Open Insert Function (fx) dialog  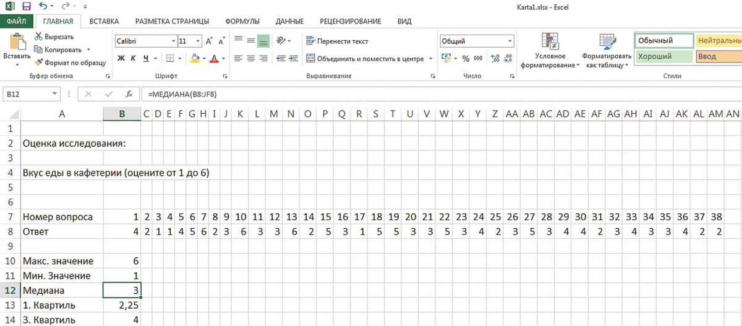click(x=129, y=95)
